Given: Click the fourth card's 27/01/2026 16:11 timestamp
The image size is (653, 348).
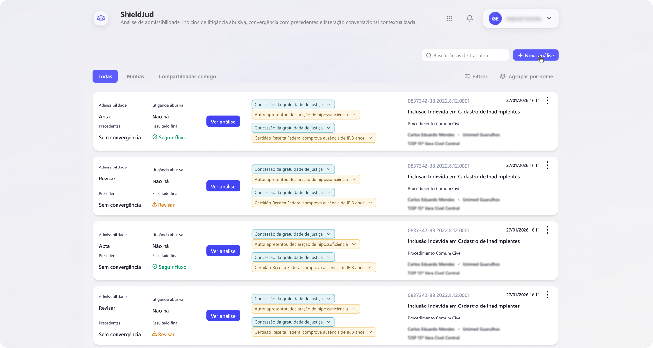Looking at the screenshot, I should pyautogui.click(x=523, y=295).
